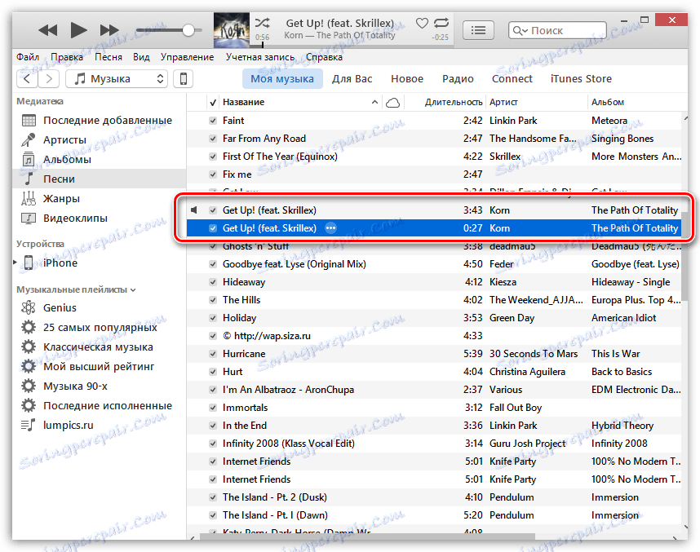Image resolution: width=700 pixels, height=552 pixels.
Task: Click the checkmark column header
Action: click(x=213, y=103)
